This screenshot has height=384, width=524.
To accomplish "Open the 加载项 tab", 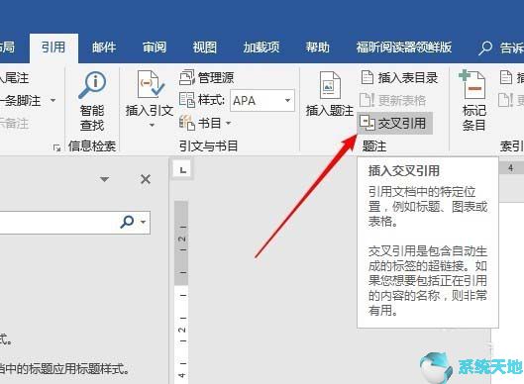I will click(262, 48).
